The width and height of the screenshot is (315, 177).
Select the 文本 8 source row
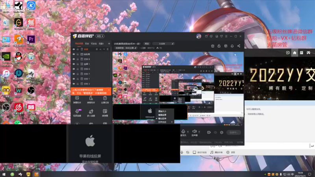tap(91, 59)
